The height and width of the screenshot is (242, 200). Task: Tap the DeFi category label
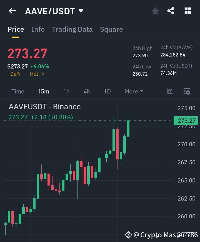pyautogui.click(x=15, y=74)
